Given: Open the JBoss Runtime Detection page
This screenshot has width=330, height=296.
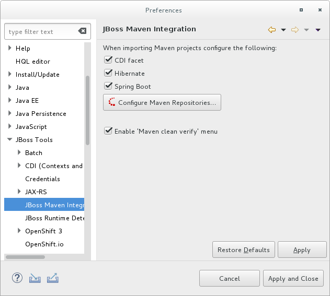Looking at the screenshot, I should [x=55, y=218].
